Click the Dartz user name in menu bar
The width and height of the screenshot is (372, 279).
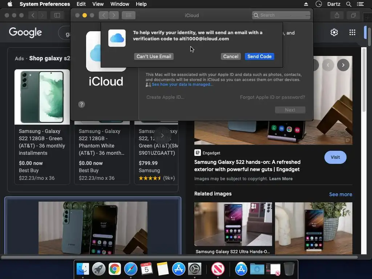[334, 4]
